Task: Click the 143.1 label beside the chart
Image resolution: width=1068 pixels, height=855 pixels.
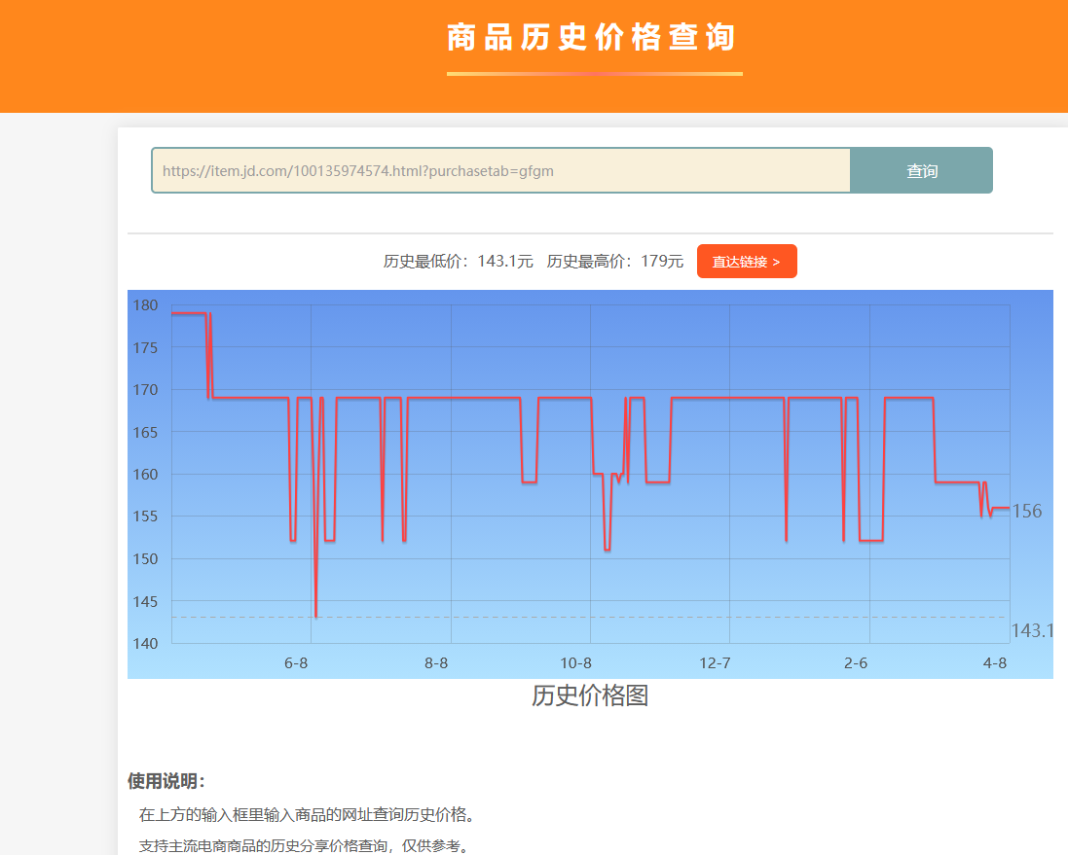Action: point(1031,631)
